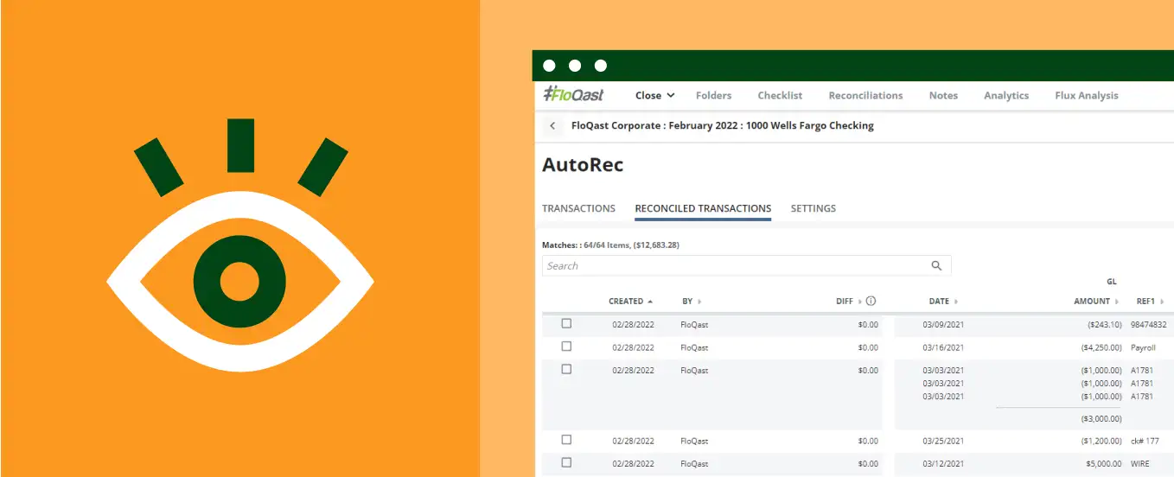This screenshot has height=477, width=1174.
Task: Click the FloQast logo
Action: point(573,95)
